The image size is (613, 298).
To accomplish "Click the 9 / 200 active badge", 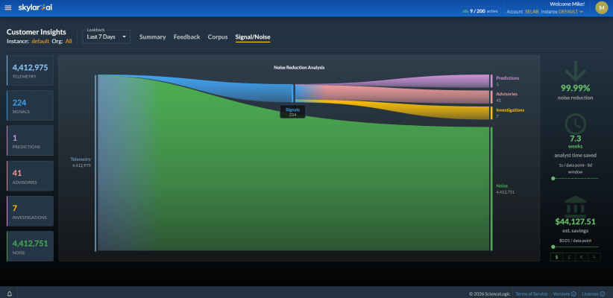I will click(x=480, y=11).
